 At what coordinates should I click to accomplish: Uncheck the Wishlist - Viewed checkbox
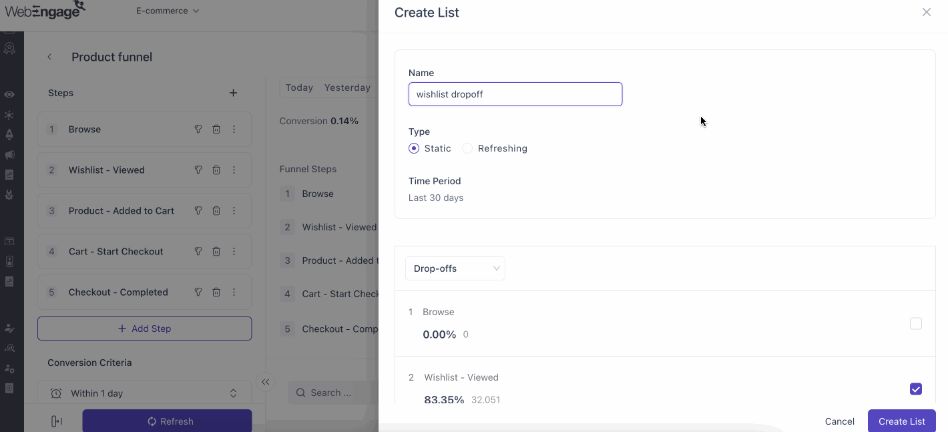[916, 389]
